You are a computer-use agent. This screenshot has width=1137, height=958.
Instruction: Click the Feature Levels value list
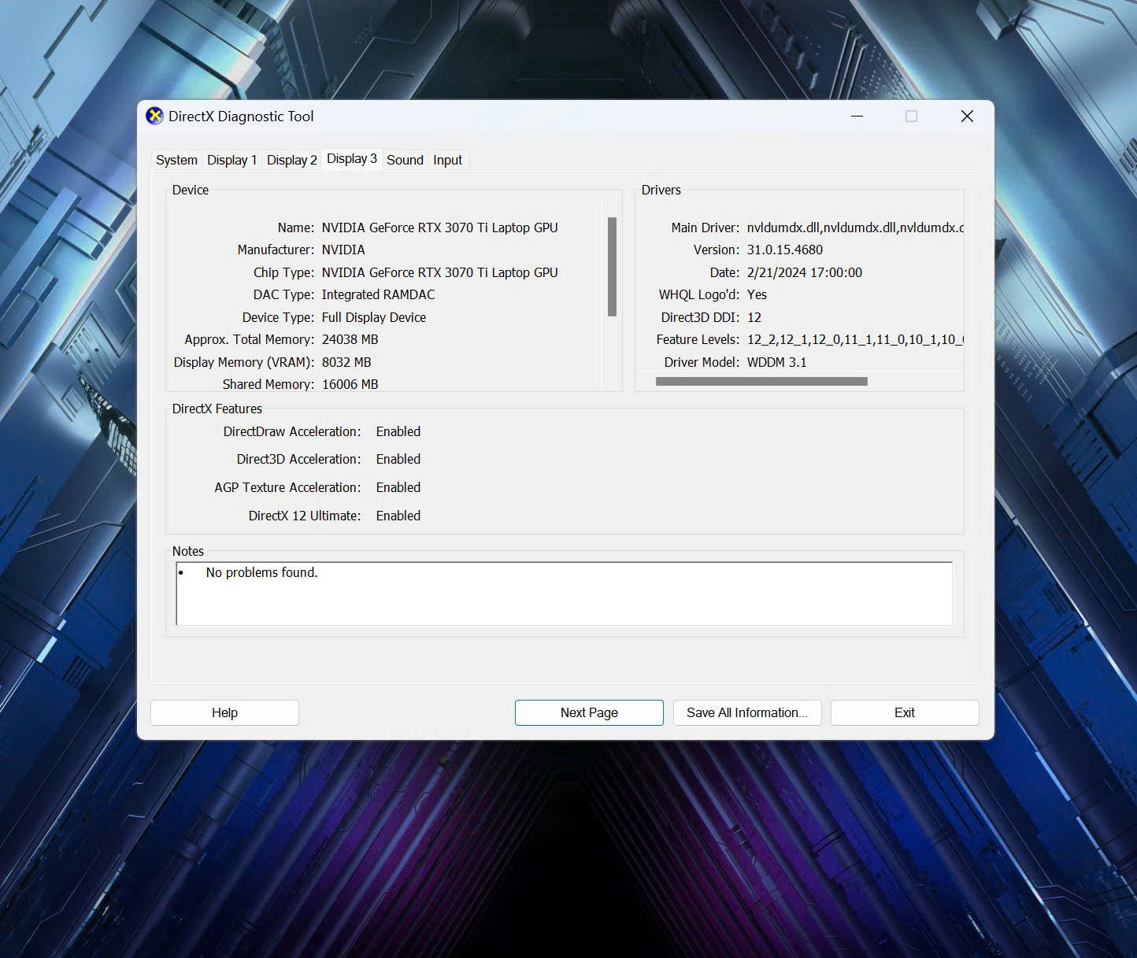pyautogui.click(x=855, y=339)
